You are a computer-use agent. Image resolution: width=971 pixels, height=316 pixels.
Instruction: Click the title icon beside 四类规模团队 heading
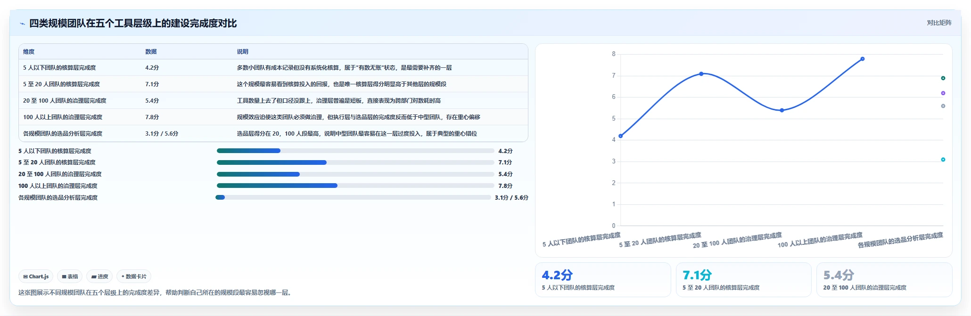22,24
